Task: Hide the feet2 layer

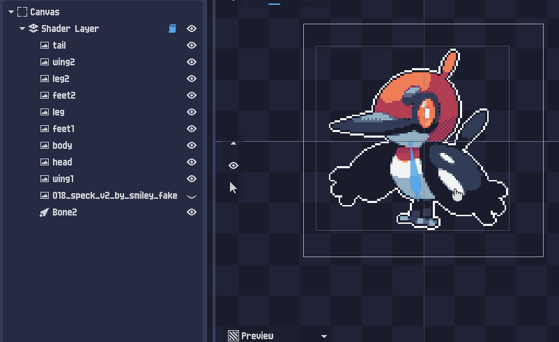Action: [192, 95]
